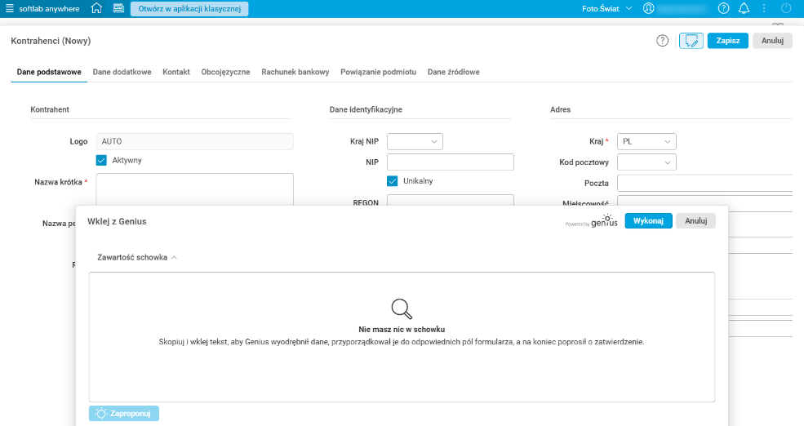Click the NIP input field
Viewport: 804px width, 426px height.
(451, 162)
